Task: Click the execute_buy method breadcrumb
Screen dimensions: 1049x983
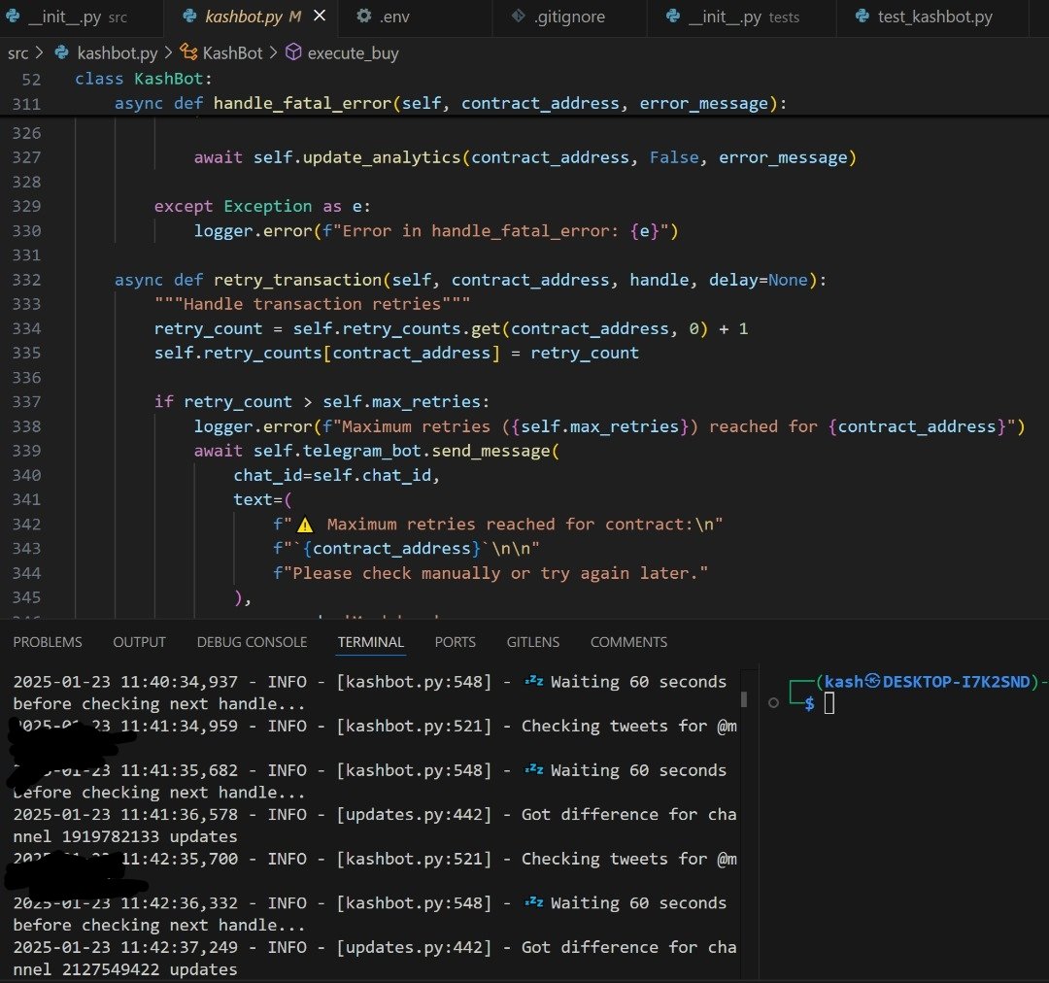Action: (353, 52)
